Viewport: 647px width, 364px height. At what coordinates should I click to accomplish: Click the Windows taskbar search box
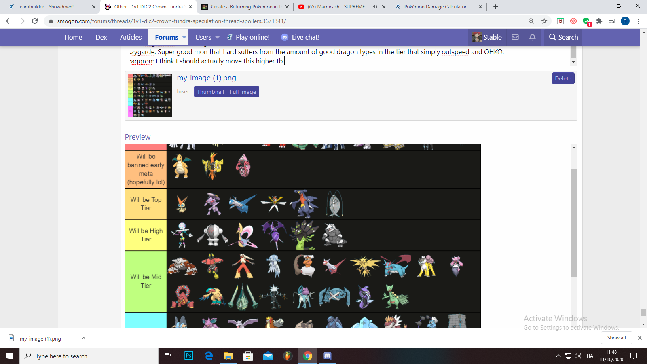pos(89,356)
